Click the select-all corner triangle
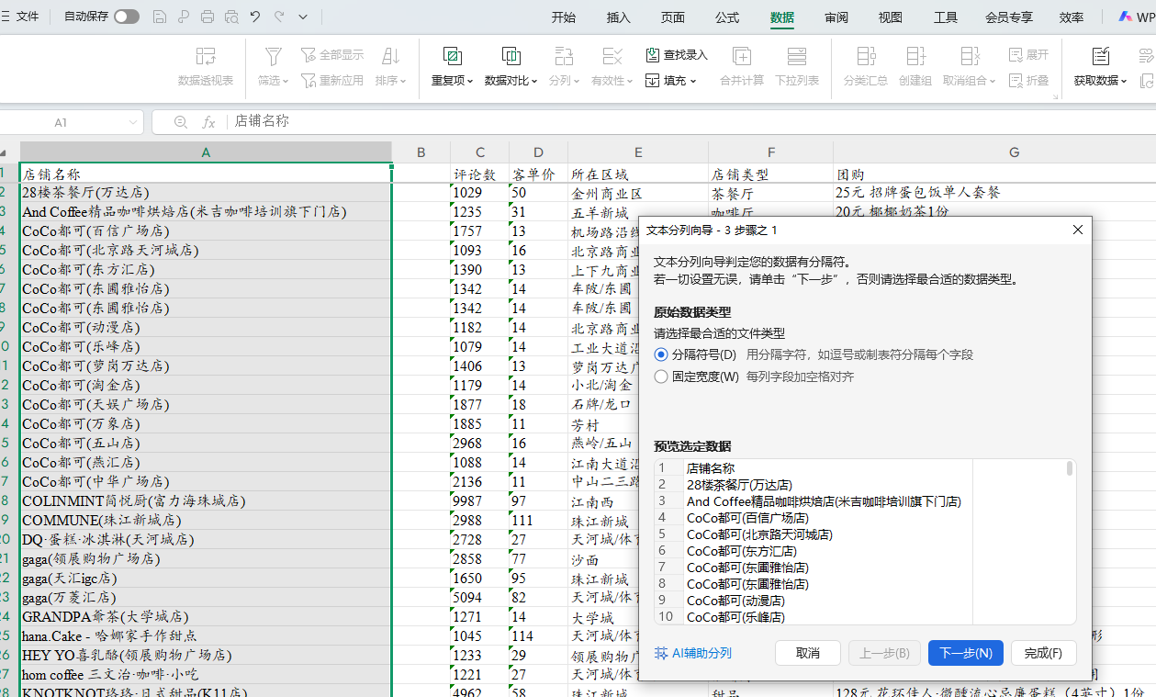1156x697 pixels. click(5, 153)
